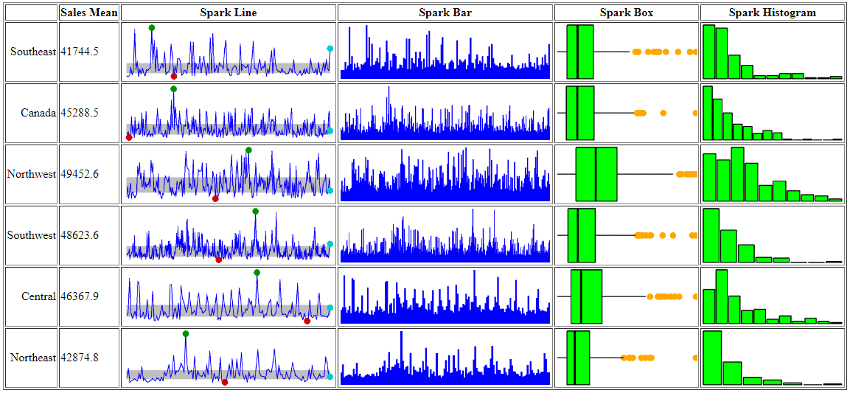Image resolution: width=850 pixels, height=393 pixels.
Task: Select the Southeast row label
Action: [33, 52]
